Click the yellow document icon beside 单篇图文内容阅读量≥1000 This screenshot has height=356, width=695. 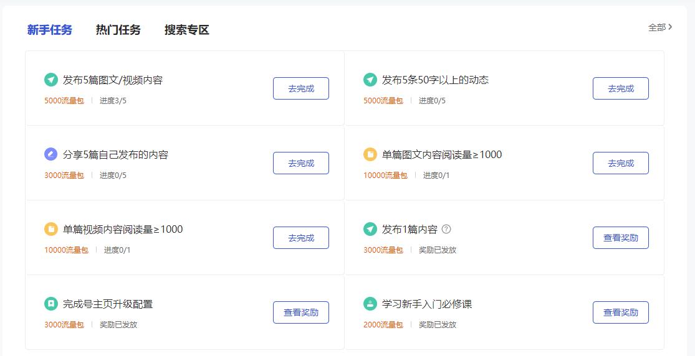[x=370, y=154]
